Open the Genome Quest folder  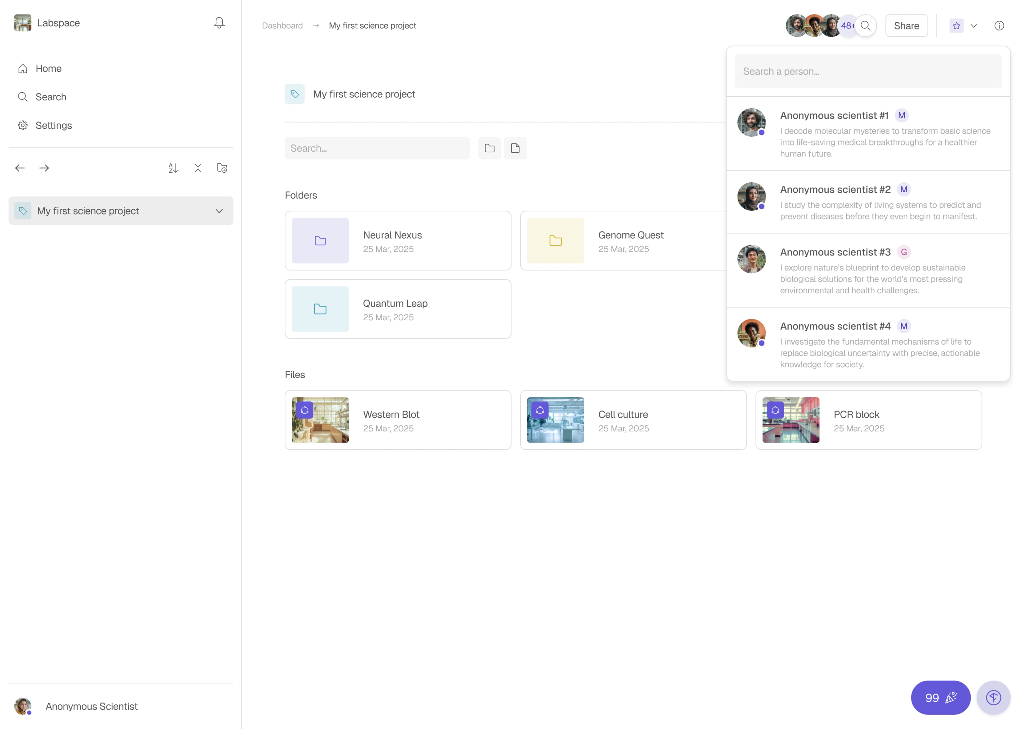pyautogui.click(x=624, y=241)
